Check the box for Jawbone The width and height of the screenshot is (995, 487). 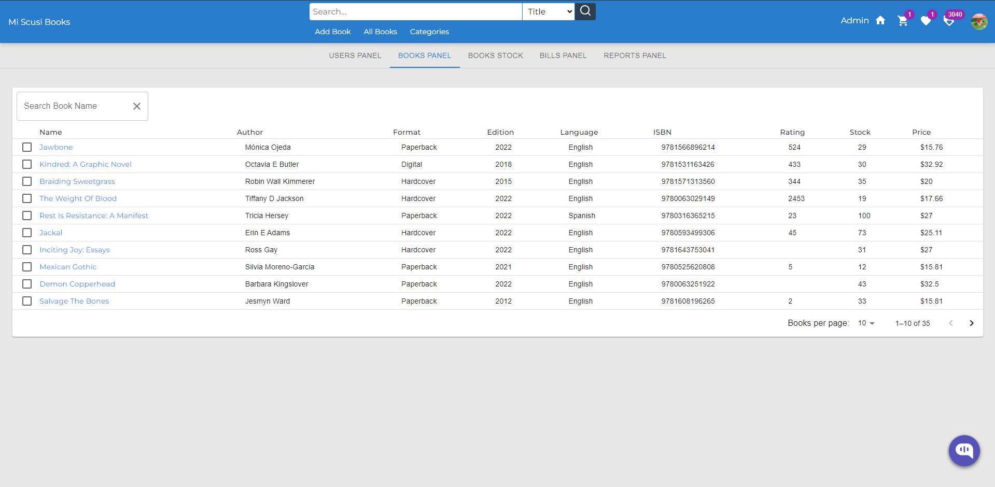point(27,147)
